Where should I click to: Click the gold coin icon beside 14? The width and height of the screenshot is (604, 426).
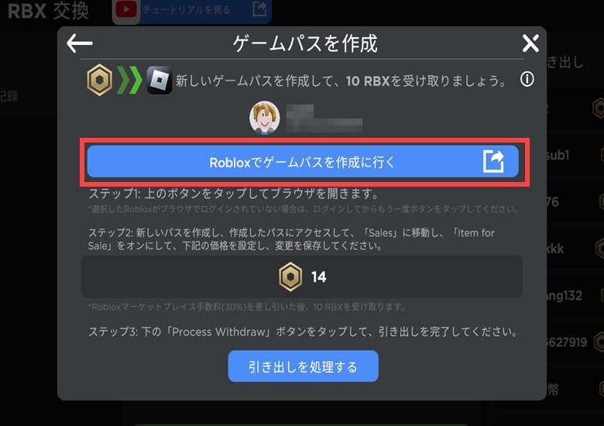pos(290,277)
